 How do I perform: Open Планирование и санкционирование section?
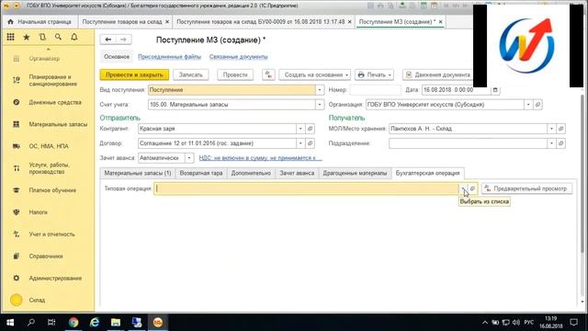coord(52,80)
